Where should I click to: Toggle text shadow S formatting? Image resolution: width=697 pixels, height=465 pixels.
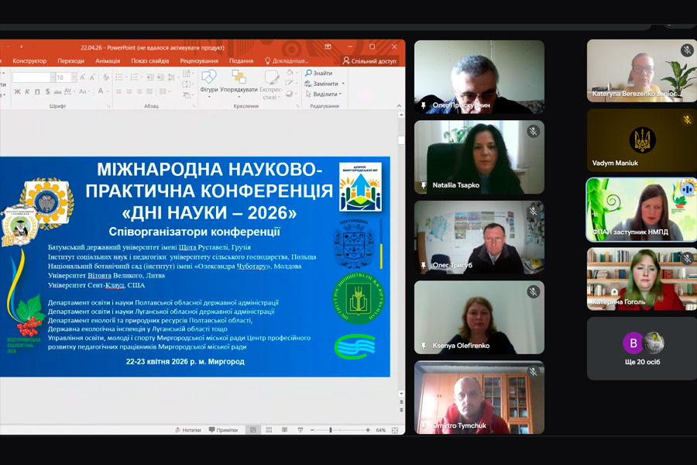click(x=47, y=91)
